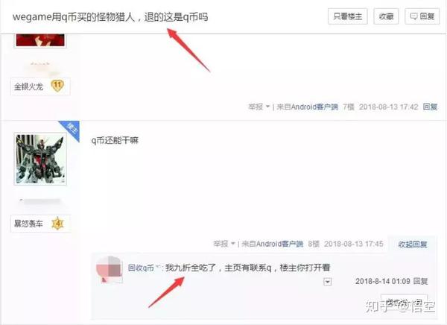447x325 pixels.
Task: Click 回复 next to the 2018-8-14 01:09 timestamp
Action: pyautogui.click(x=420, y=281)
